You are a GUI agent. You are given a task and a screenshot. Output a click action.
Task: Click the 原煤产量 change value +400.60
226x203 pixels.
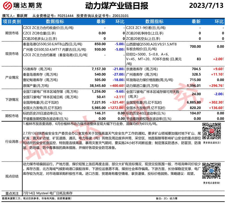[x=117, y=85]
